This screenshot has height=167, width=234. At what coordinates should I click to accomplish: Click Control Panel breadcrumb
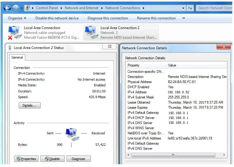pos(47,8)
